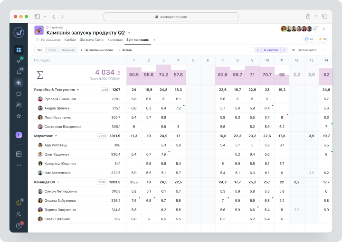This screenshot has width=342, height=242.
Task: Open the Фільтр button
Action: (x=125, y=50)
